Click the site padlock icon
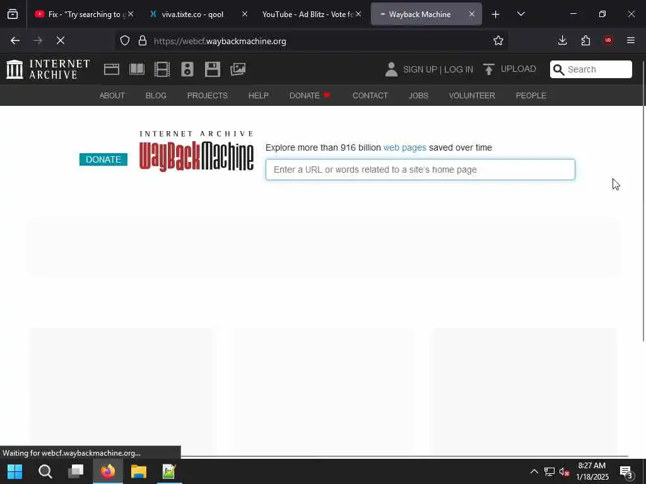 pyautogui.click(x=143, y=41)
